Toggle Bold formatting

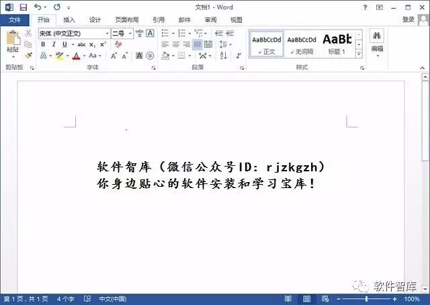(43, 44)
